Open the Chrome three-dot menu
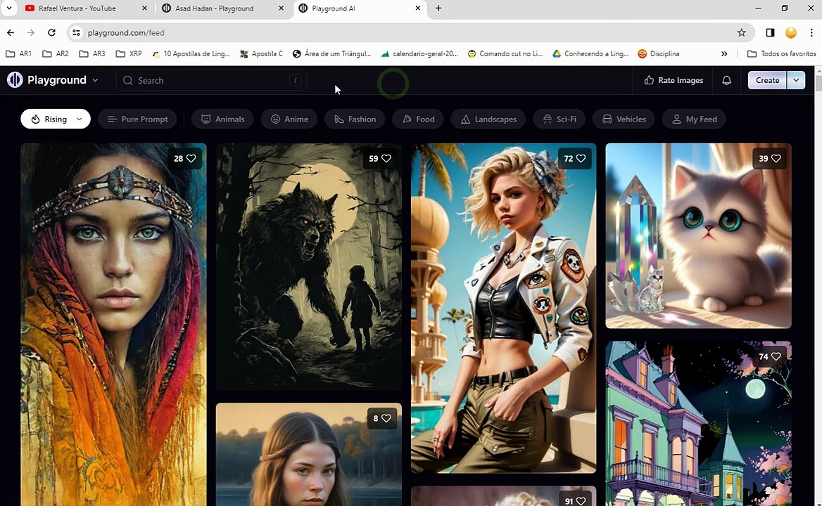Image resolution: width=822 pixels, height=506 pixels. pos(811,32)
